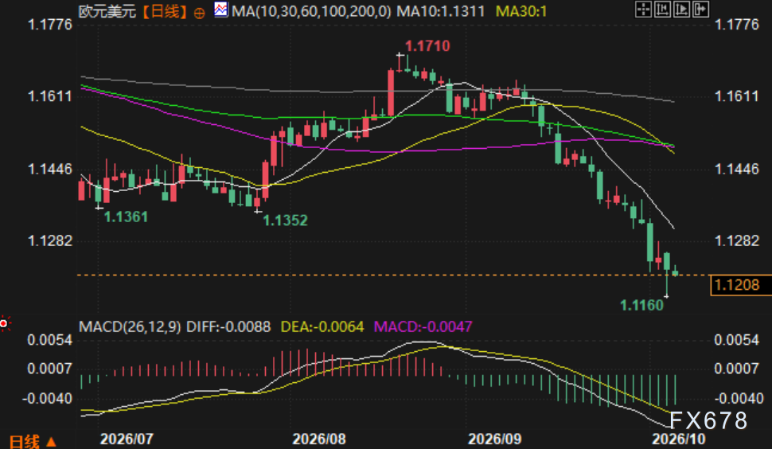Click the 1.1208 current price tag
Viewport: 772px width, 449px height.
[x=741, y=285]
